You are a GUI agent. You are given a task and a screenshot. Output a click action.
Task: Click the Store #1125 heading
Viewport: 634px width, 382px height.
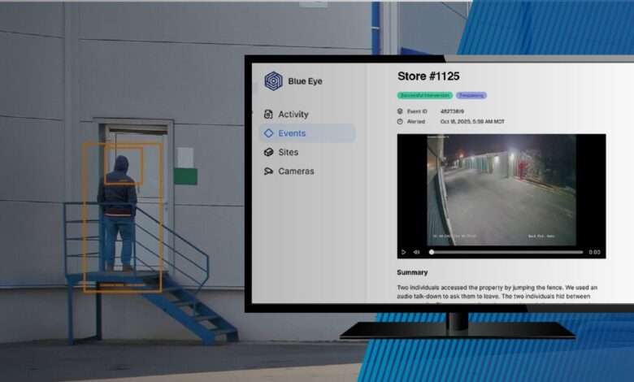click(428, 76)
